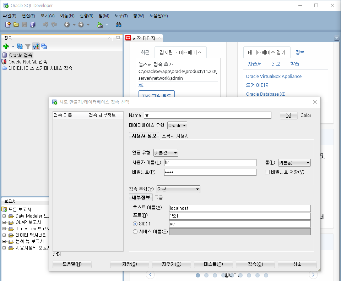This screenshot has width=341, height=281.
Task: Close the 시작 페이지 tab with its x
Action: 159,38
